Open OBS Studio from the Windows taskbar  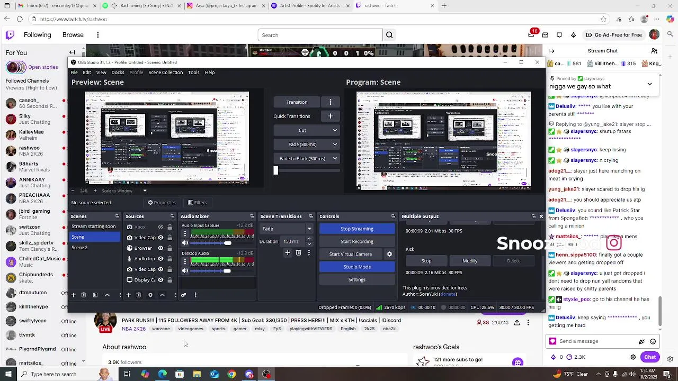(266, 374)
